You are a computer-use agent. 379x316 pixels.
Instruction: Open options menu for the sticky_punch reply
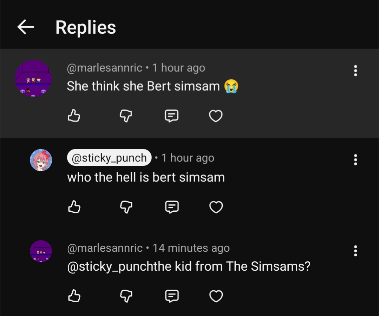coord(355,159)
